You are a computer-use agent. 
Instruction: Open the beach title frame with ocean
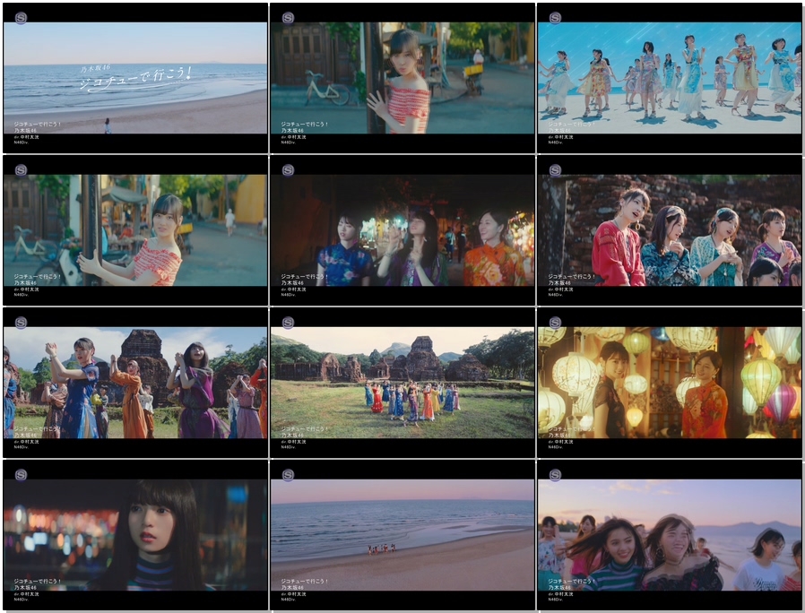tap(135, 78)
